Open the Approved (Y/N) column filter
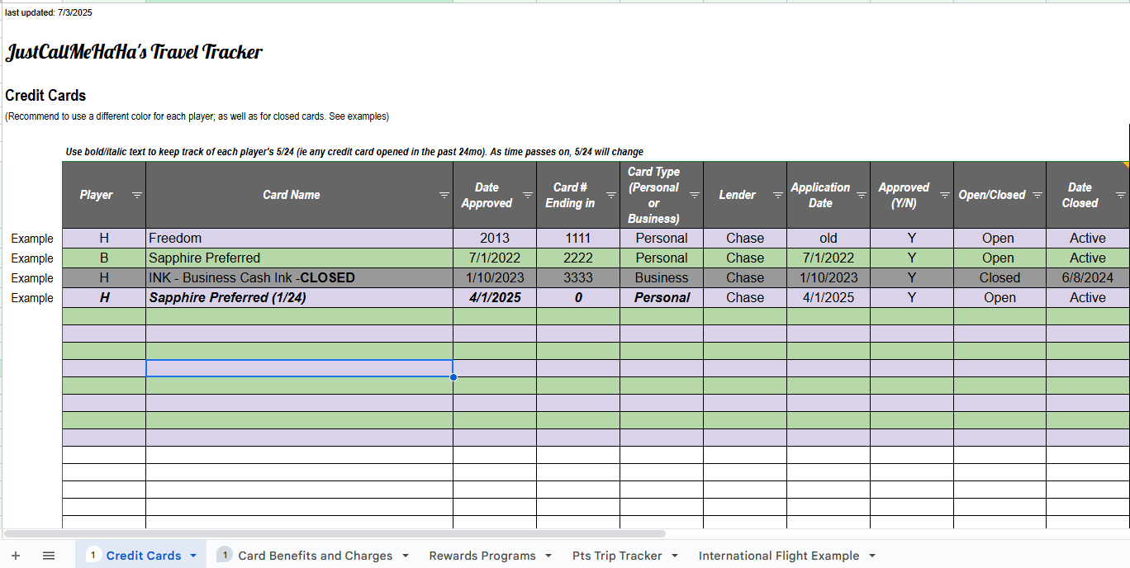Viewport: 1130px width, 568px height. (945, 195)
